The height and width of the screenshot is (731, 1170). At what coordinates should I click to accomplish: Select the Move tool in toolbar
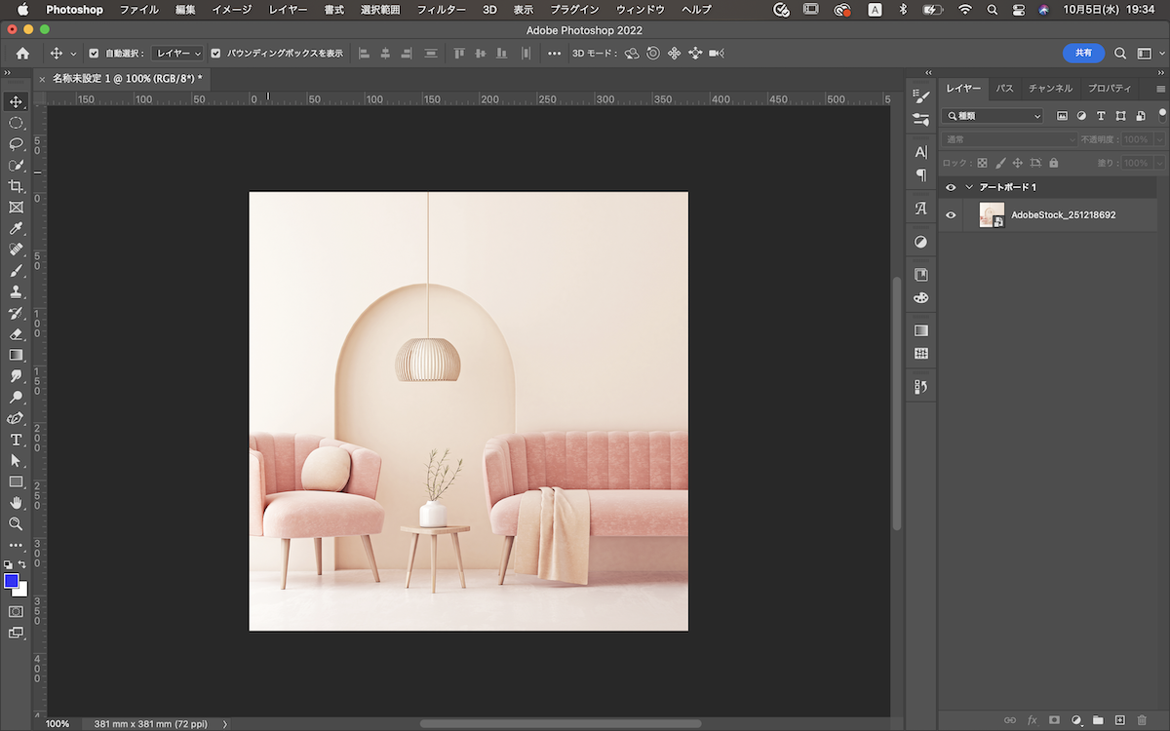(x=16, y=102)
